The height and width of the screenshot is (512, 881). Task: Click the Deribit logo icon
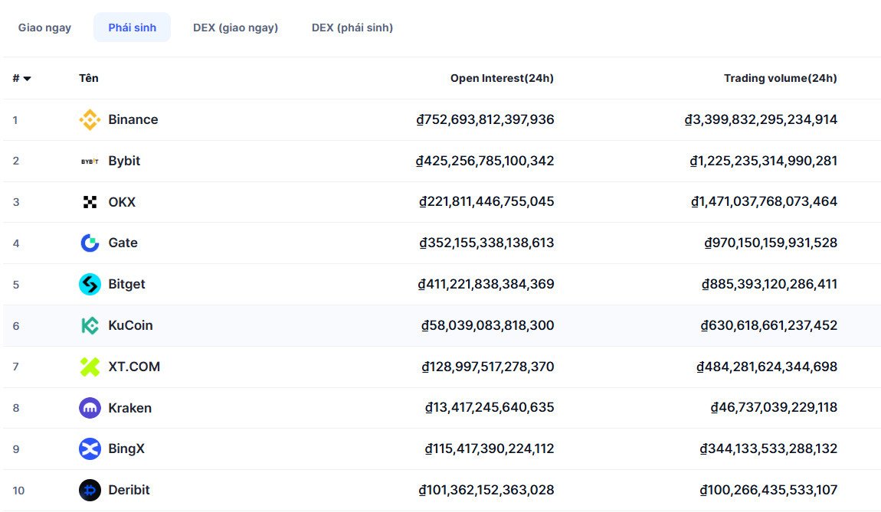coord(90,490)
